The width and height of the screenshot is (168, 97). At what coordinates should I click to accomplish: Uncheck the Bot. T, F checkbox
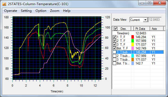(114, 48)
